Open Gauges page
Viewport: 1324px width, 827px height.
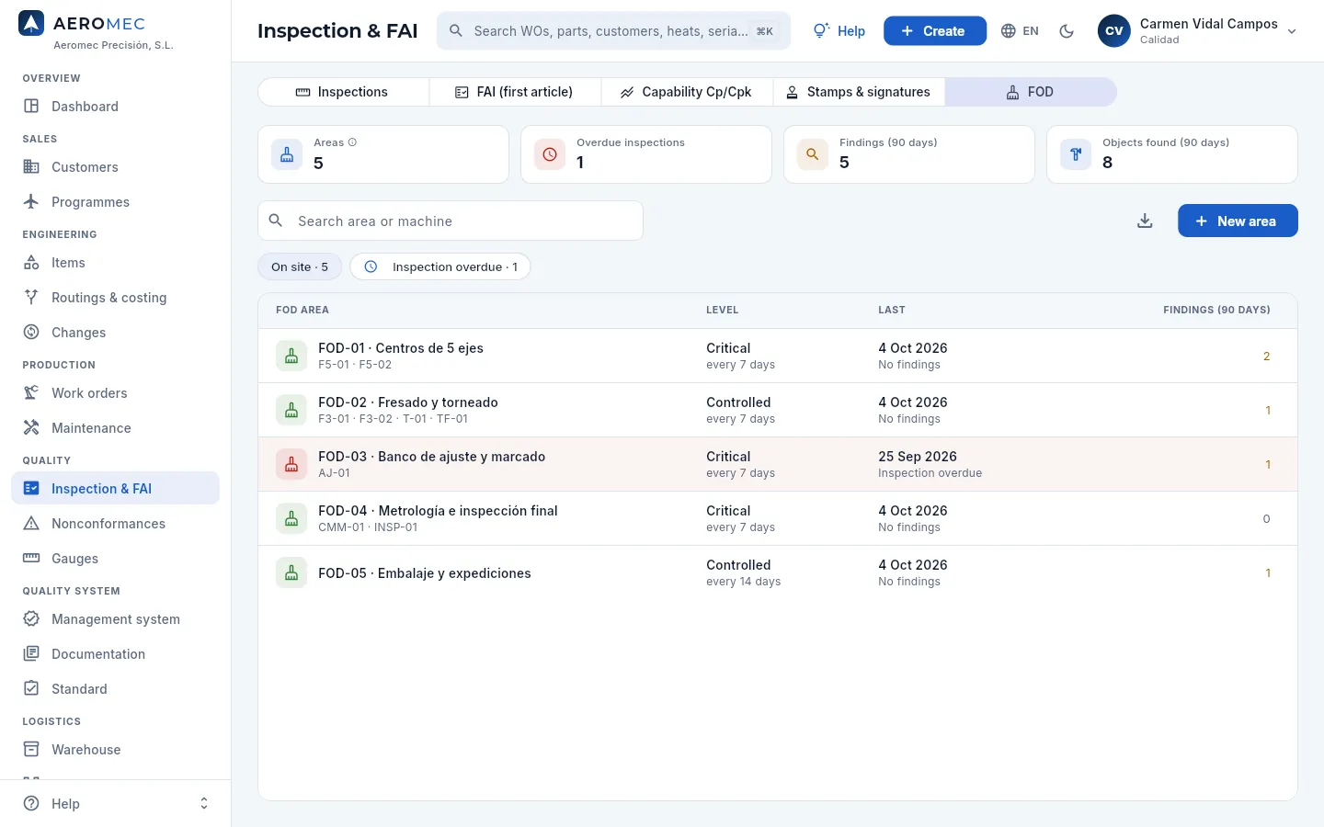[x=115, y=559]
